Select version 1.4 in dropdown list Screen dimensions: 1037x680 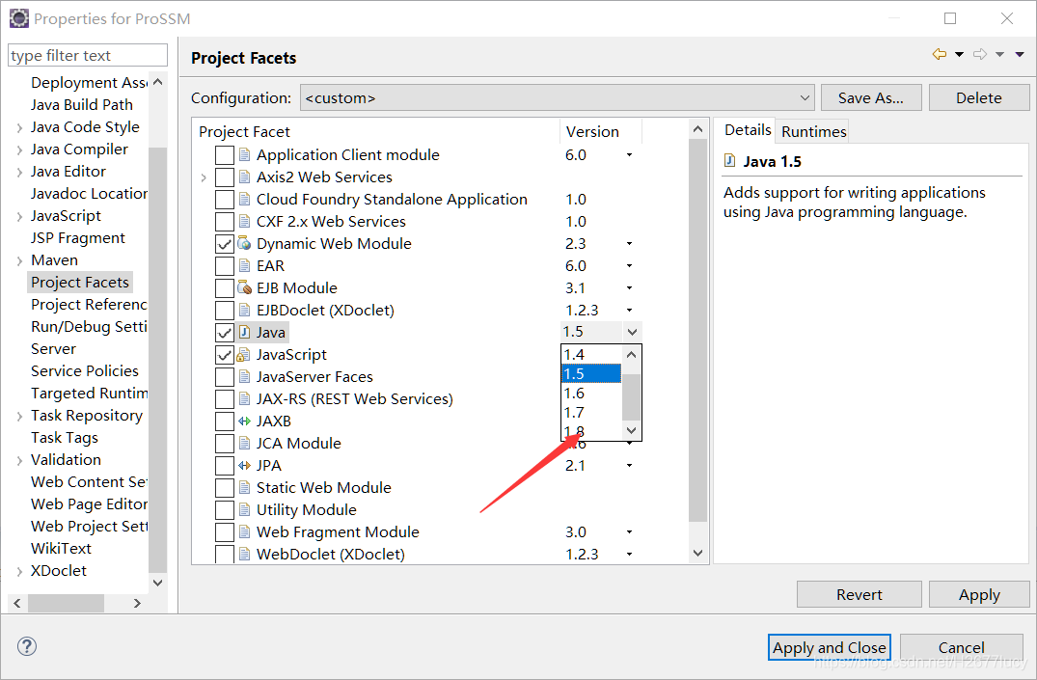click(x=591, y=355)
